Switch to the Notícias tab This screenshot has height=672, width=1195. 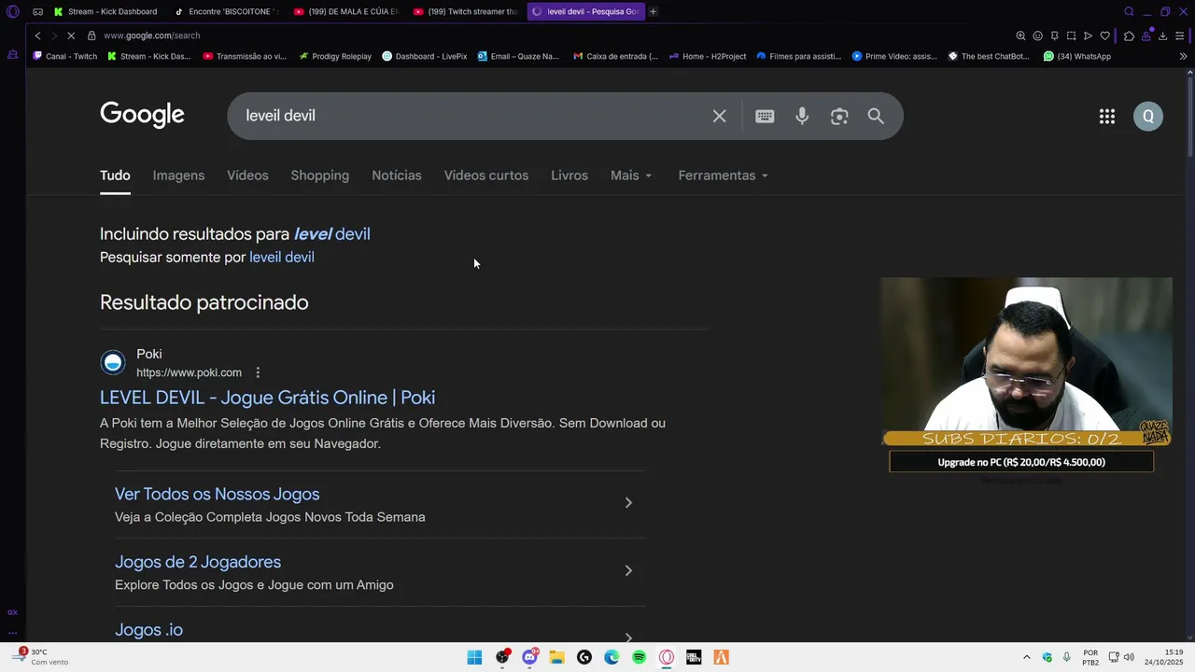pos(397,175)
